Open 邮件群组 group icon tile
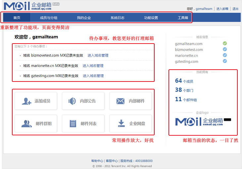Screen dimensions: 242x169 (x=26, y=124)
